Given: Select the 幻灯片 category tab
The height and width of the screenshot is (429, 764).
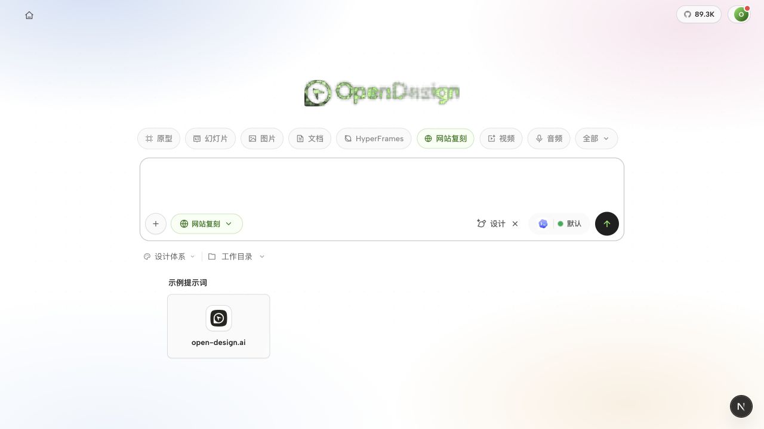Looking at the screenshot, I should coord(210,138).
